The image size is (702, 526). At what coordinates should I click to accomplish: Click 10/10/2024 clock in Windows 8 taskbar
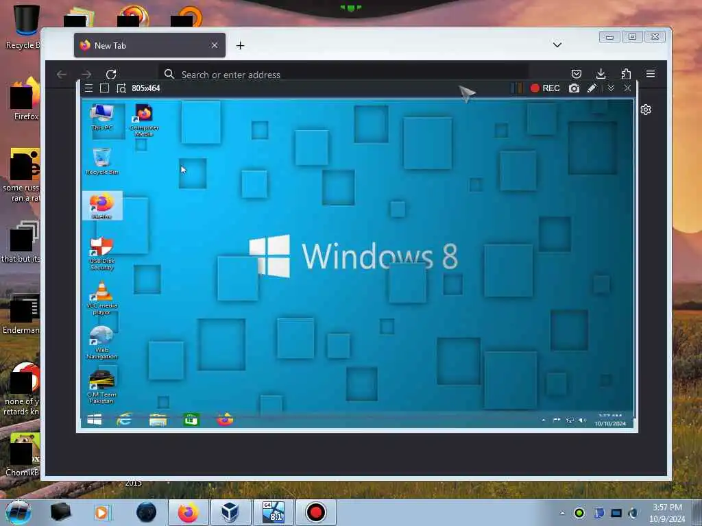pos(610,421)
